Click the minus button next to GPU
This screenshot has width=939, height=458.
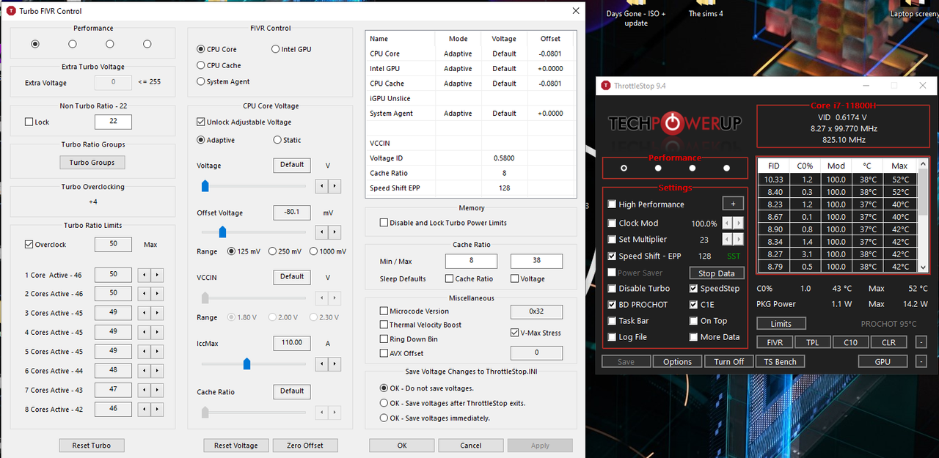pyautogui.click(x=921, y=361)
